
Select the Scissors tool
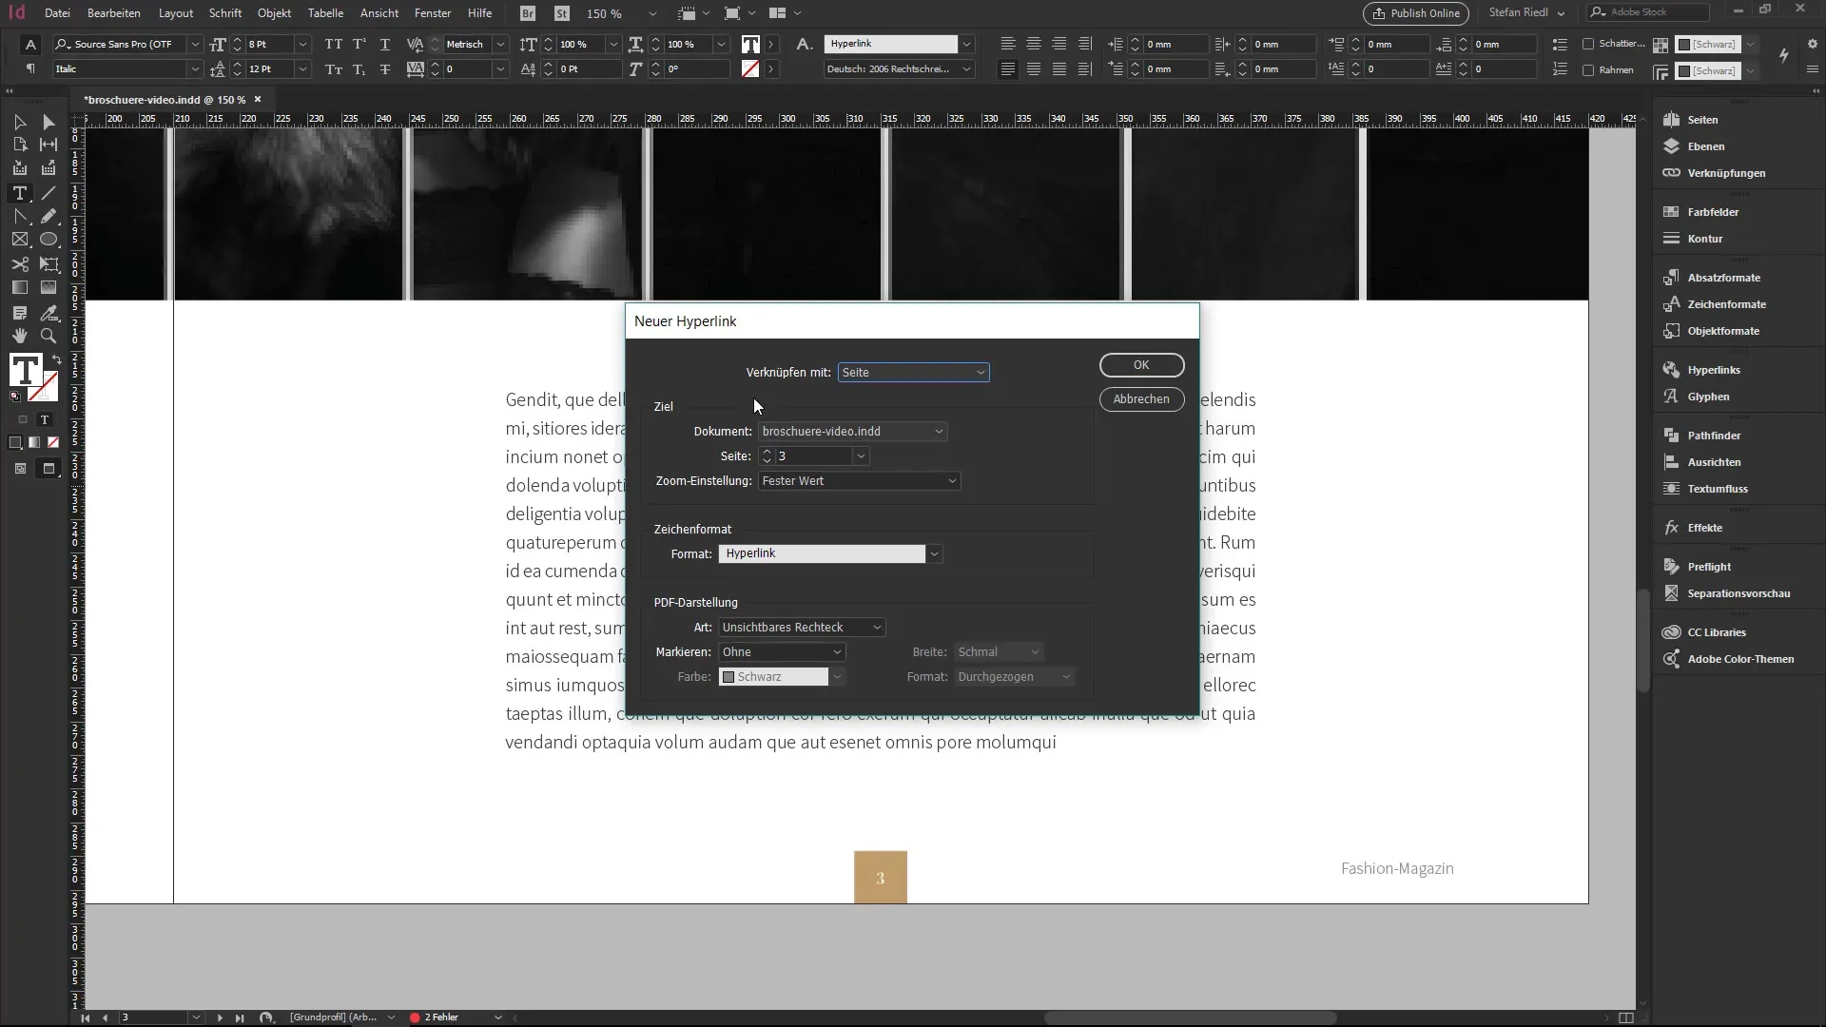[x=20, y=264]
